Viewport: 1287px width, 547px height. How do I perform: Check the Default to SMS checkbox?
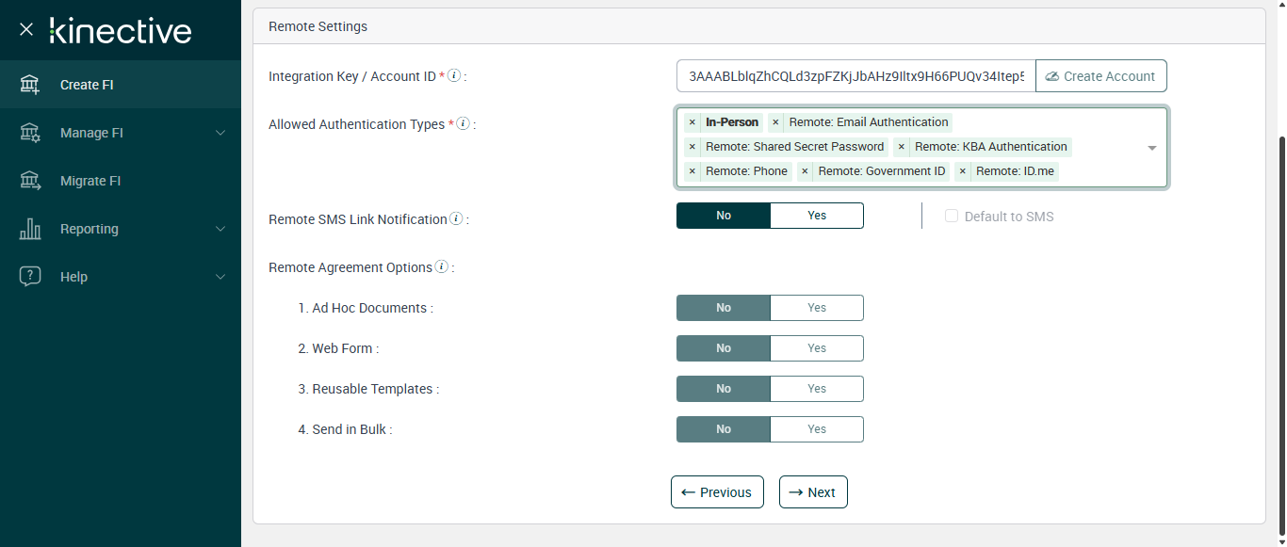[952, 217]
